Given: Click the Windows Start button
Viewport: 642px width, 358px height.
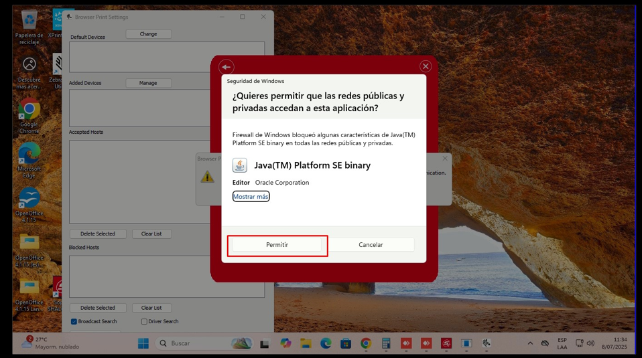Looking at the screenshot, I should click(143, 343).
